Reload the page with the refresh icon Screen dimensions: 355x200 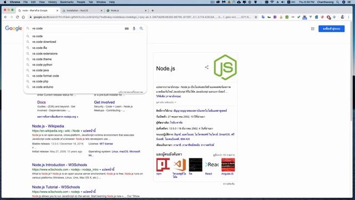click(x=17, y=17)
